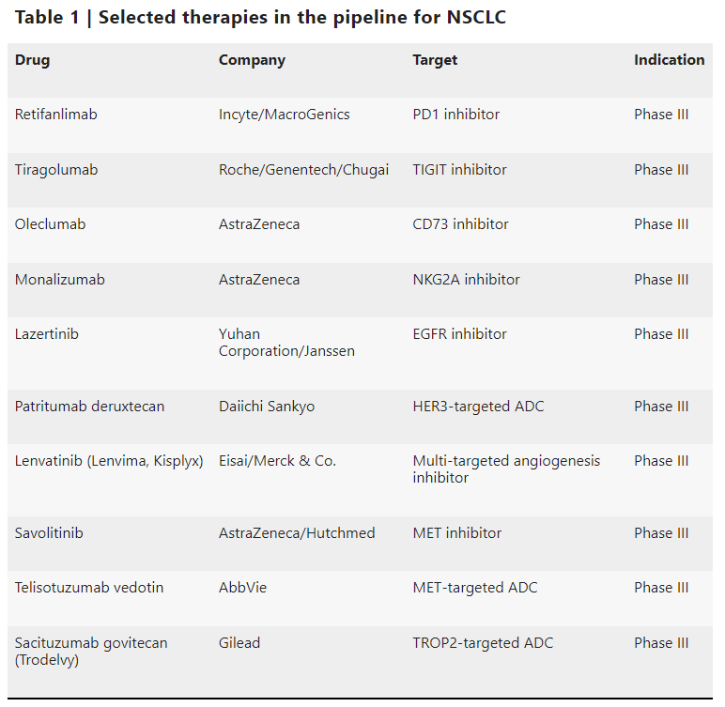
Task: Click the Daiichi Sankyo company cell
Action: pos(267,407)
